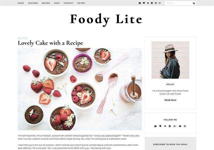Viewport: 214px width, 150px height.
Task: Open Pinterest from the top bar icon
Action: [156, 3]
